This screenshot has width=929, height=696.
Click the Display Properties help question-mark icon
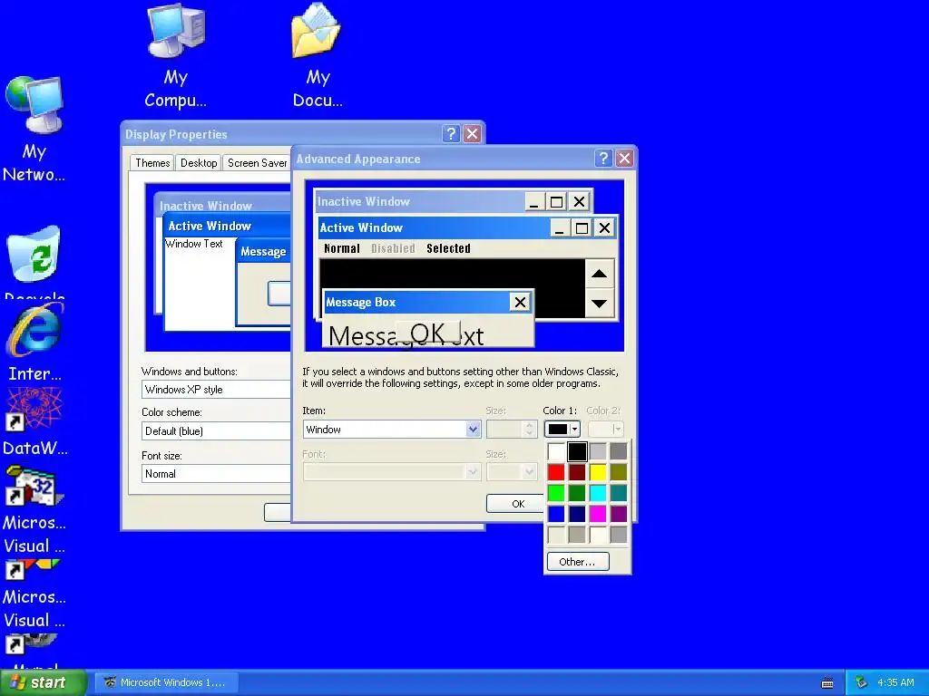pos(451,134)
